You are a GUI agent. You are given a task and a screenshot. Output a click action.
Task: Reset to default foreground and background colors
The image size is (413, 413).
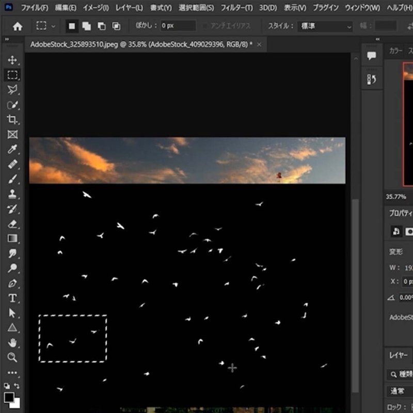[7, 386]
